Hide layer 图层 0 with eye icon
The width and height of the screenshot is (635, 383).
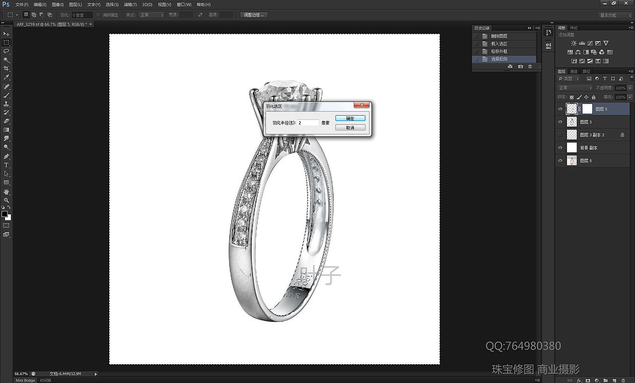560,161
